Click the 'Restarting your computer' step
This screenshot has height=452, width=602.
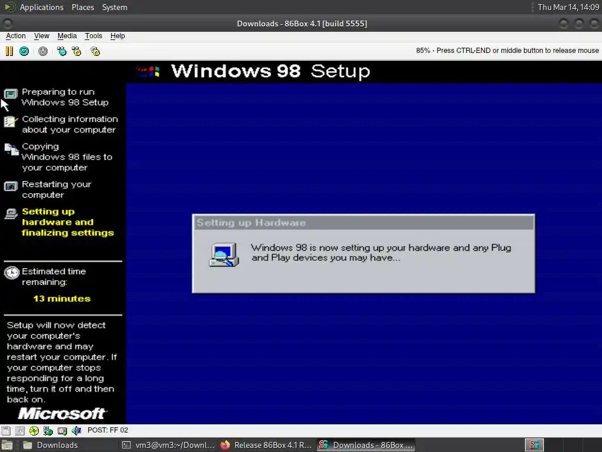click(x=56, y=190)
